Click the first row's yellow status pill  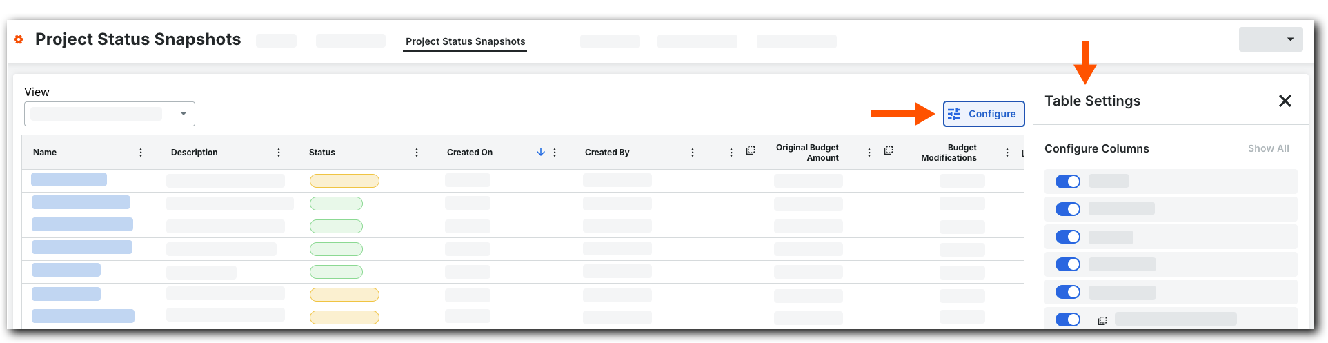pos(344,181)
